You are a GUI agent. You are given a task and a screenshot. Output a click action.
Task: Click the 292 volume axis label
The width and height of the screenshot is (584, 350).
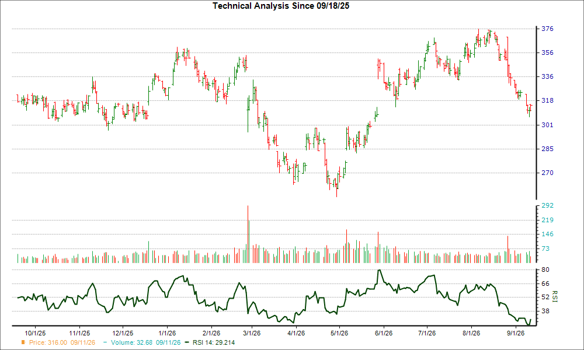pyautogui.click(x=547, y=205)
